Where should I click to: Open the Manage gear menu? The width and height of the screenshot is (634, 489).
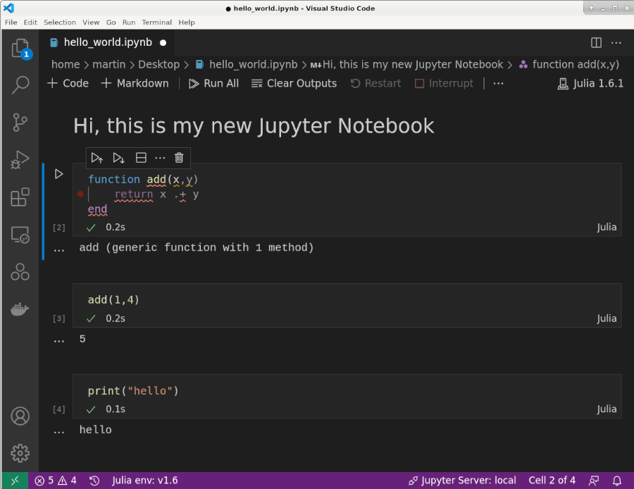[x=20, y=453]
